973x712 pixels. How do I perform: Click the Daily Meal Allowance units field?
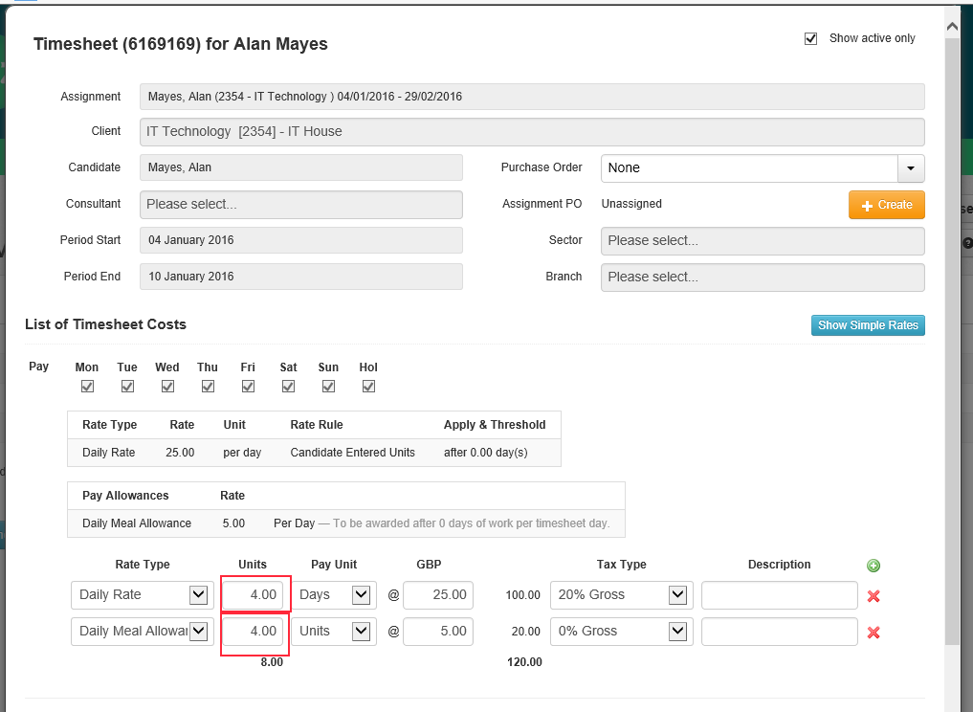tap(254, 632)
